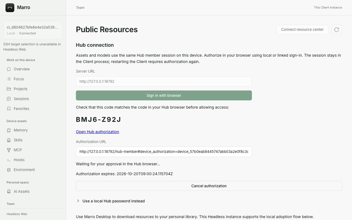Click the verification code BMJ6-Z92J

tap(98, 120)
